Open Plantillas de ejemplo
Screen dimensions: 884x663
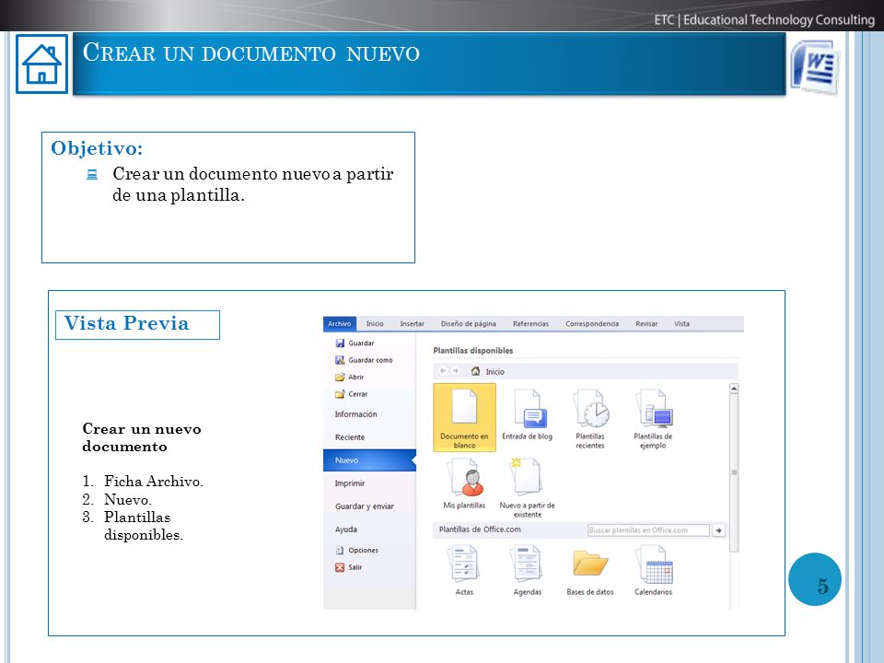tap(653, 418)
